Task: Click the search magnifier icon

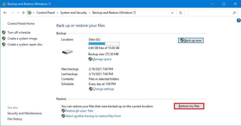Action: coord(234,13)
